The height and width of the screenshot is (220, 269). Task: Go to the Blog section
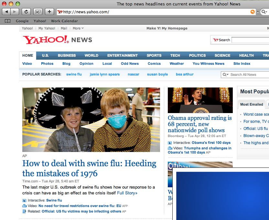tap(66, 64)
